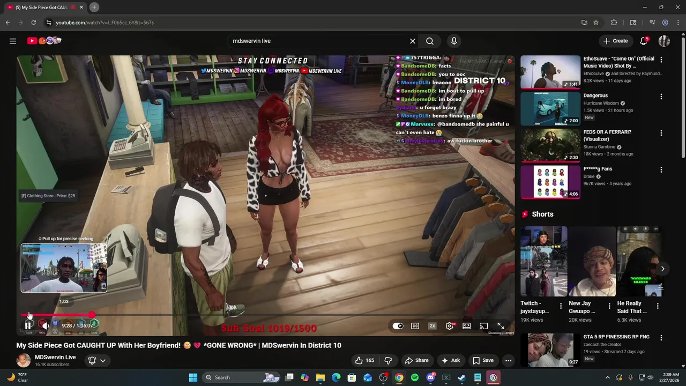This screenshot has width=686, height=386.
Task: Open Windows Start menu
Action: [x=193, y=377]
